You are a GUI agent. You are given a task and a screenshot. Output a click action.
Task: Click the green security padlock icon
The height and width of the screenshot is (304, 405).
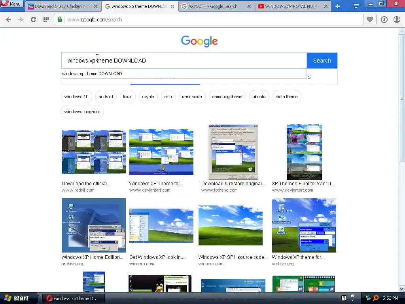point(60,19)
